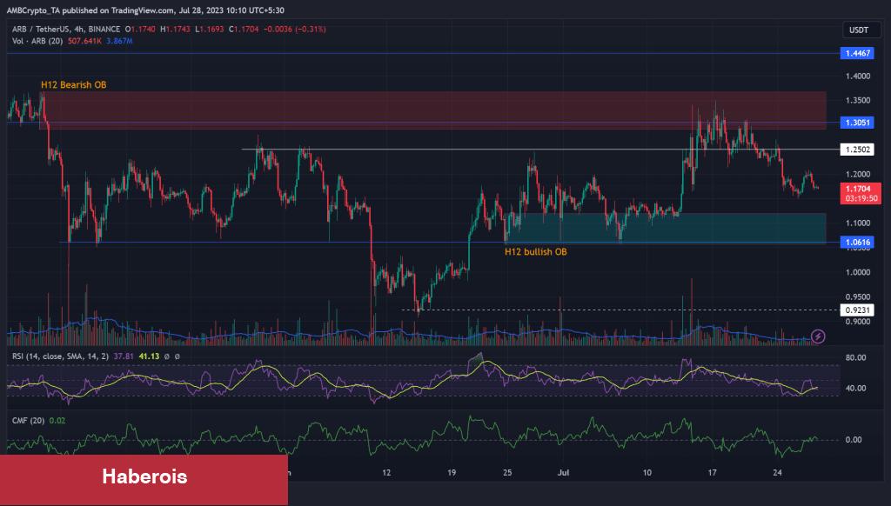Click the CMF value 0.02
This screenshot has height=506, width=891.
pos(57,420)
